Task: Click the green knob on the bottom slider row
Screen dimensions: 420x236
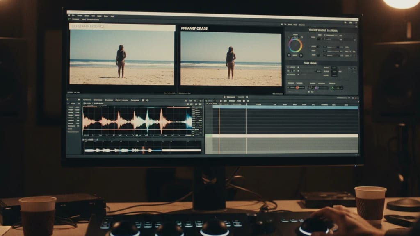Action: (332, 88)
